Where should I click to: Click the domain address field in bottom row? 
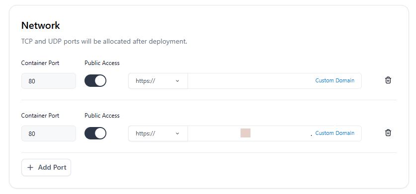pyautogui.click(x=250, y=133)
